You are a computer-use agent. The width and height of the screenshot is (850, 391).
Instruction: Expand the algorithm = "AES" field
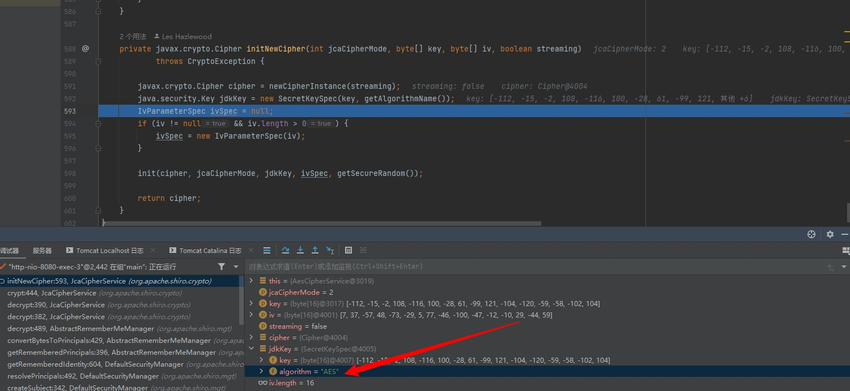pos(261,371)
